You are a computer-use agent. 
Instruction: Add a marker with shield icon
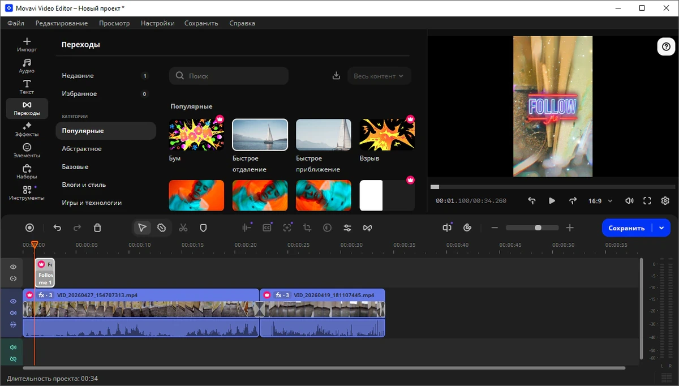point(203,228)
